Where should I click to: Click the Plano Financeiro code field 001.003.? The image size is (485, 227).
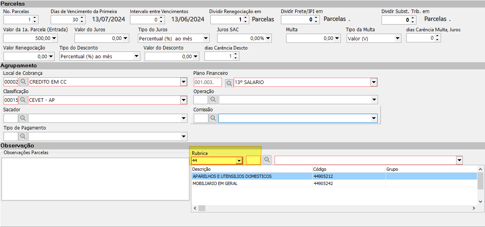click(208, 82)
